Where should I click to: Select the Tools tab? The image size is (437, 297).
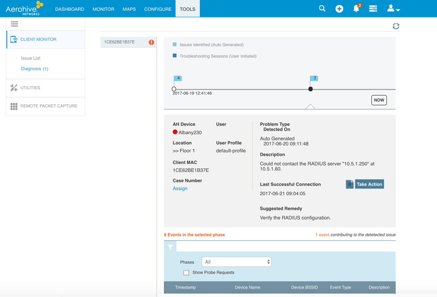(x=187, y=9)
